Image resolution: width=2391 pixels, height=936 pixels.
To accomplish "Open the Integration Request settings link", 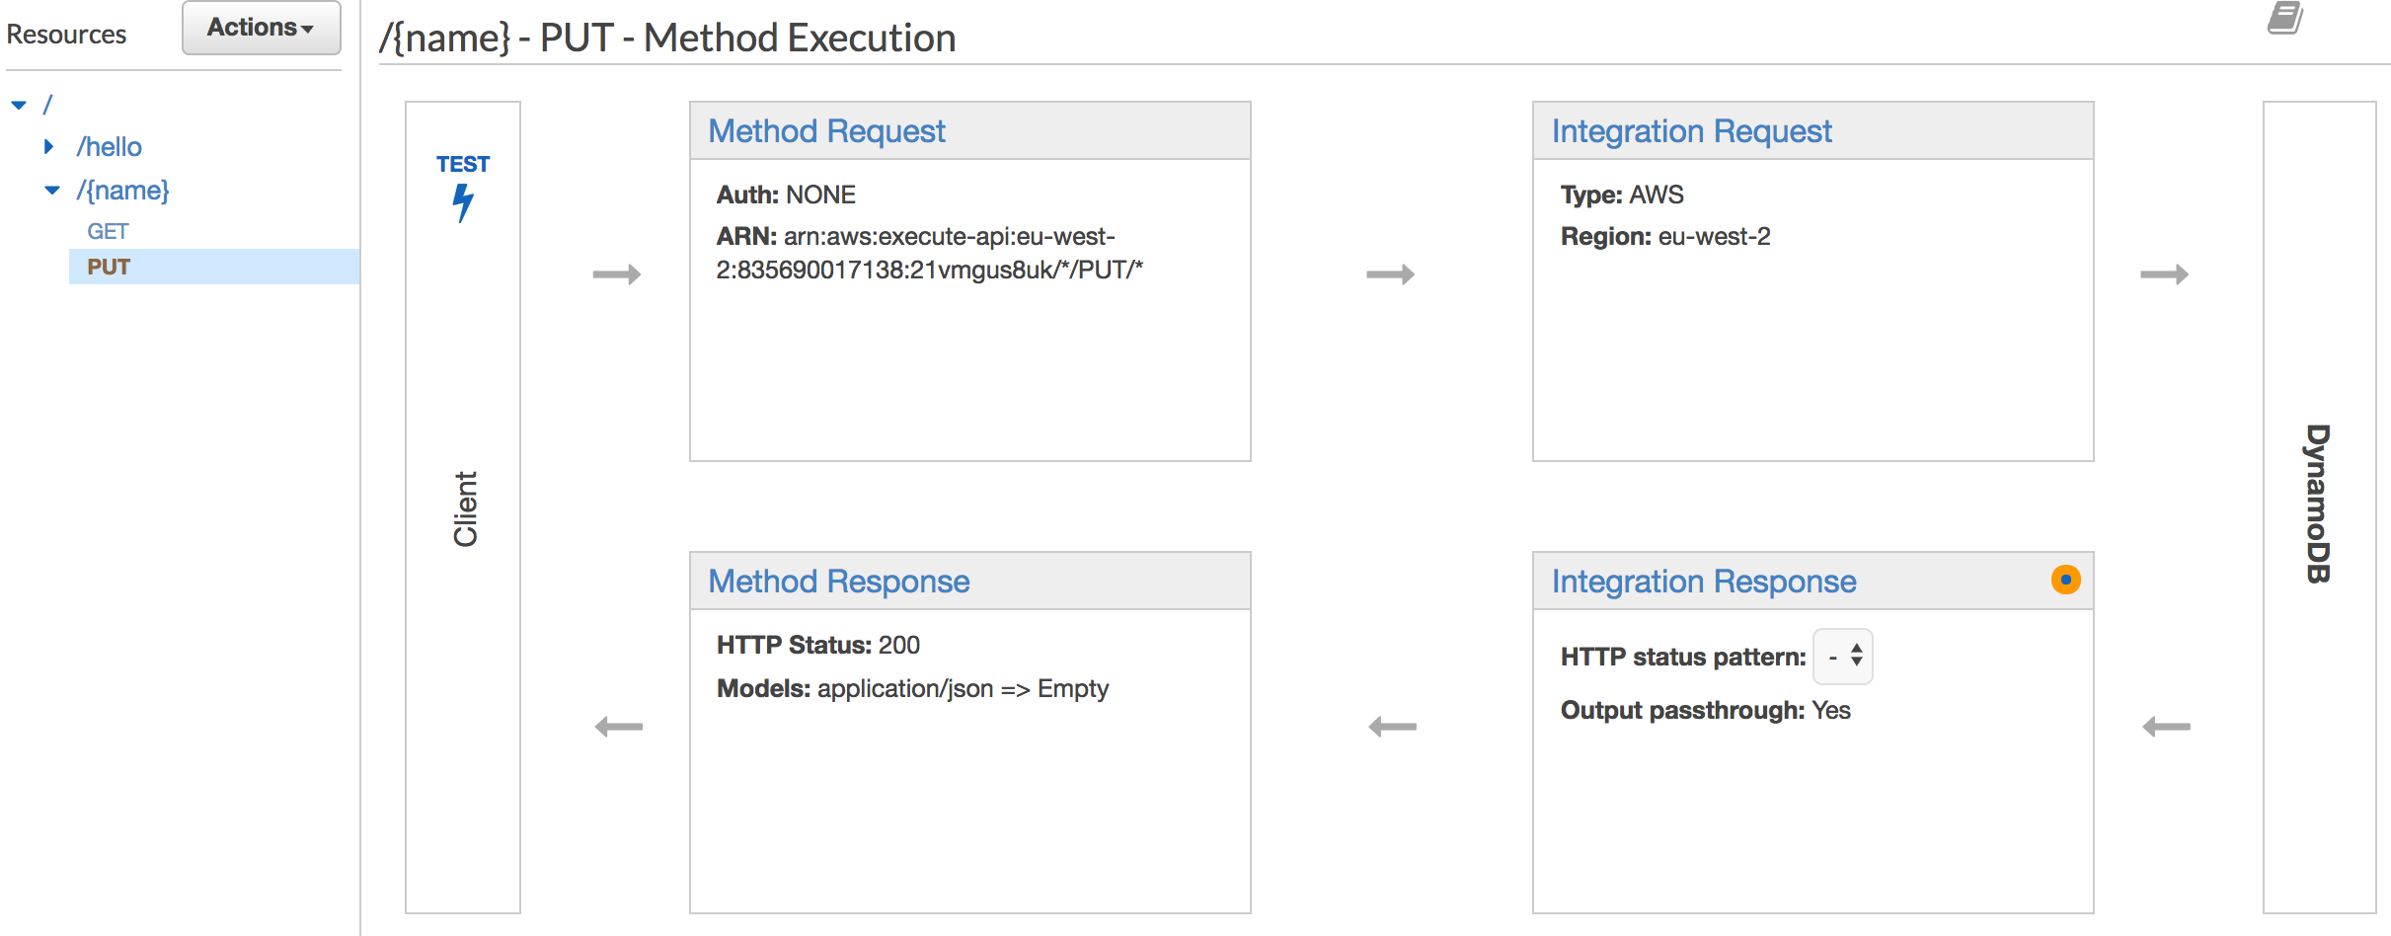I will tap(1691, 131).
